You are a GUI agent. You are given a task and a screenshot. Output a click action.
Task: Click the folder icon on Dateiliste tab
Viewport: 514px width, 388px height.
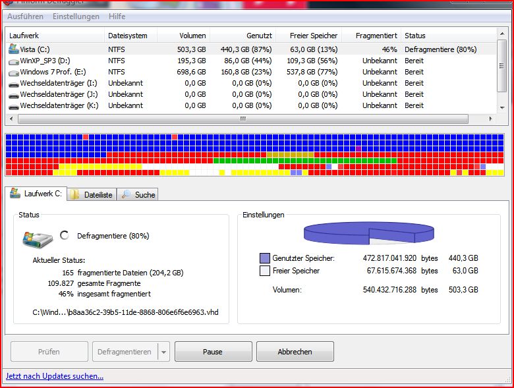(x=75, y=194)
